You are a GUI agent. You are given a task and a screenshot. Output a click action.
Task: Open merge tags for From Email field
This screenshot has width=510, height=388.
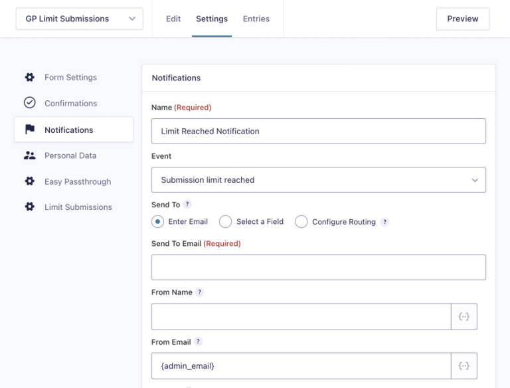point(464,365)
